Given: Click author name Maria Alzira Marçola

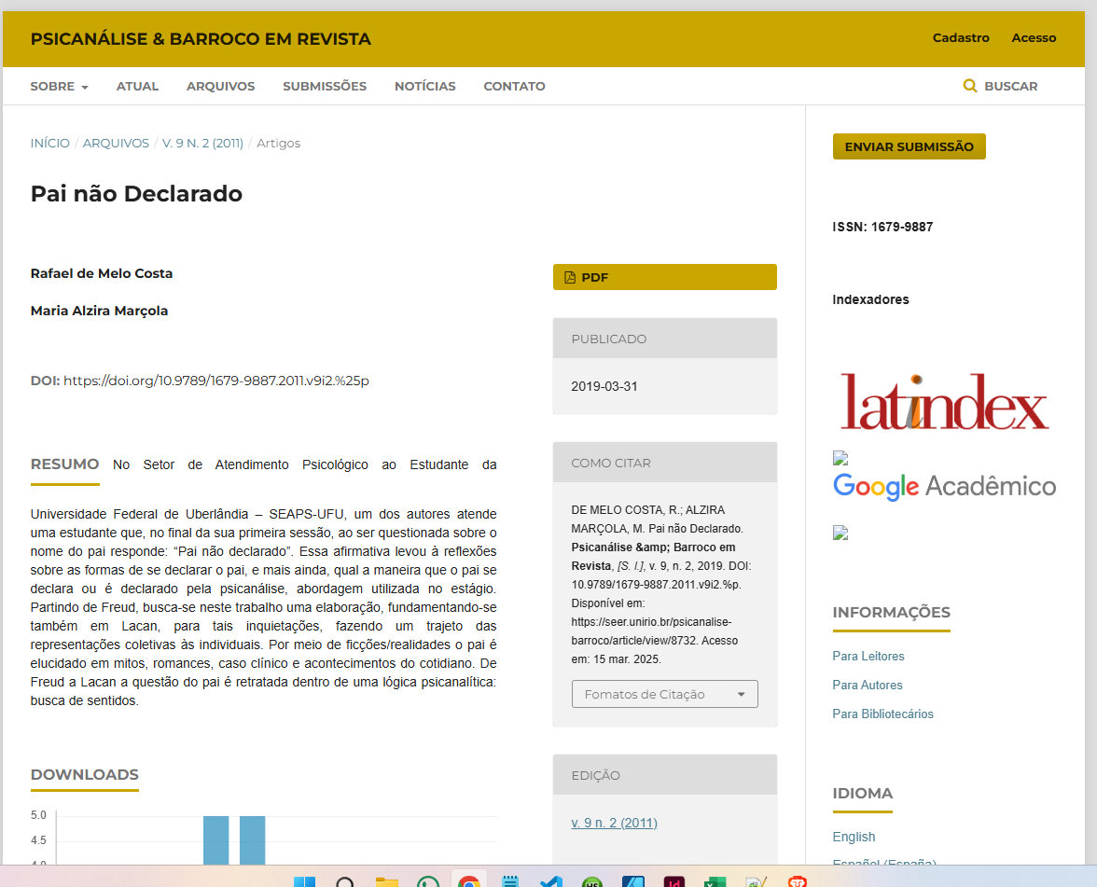Looking at the screenshot, I should 99,311.
